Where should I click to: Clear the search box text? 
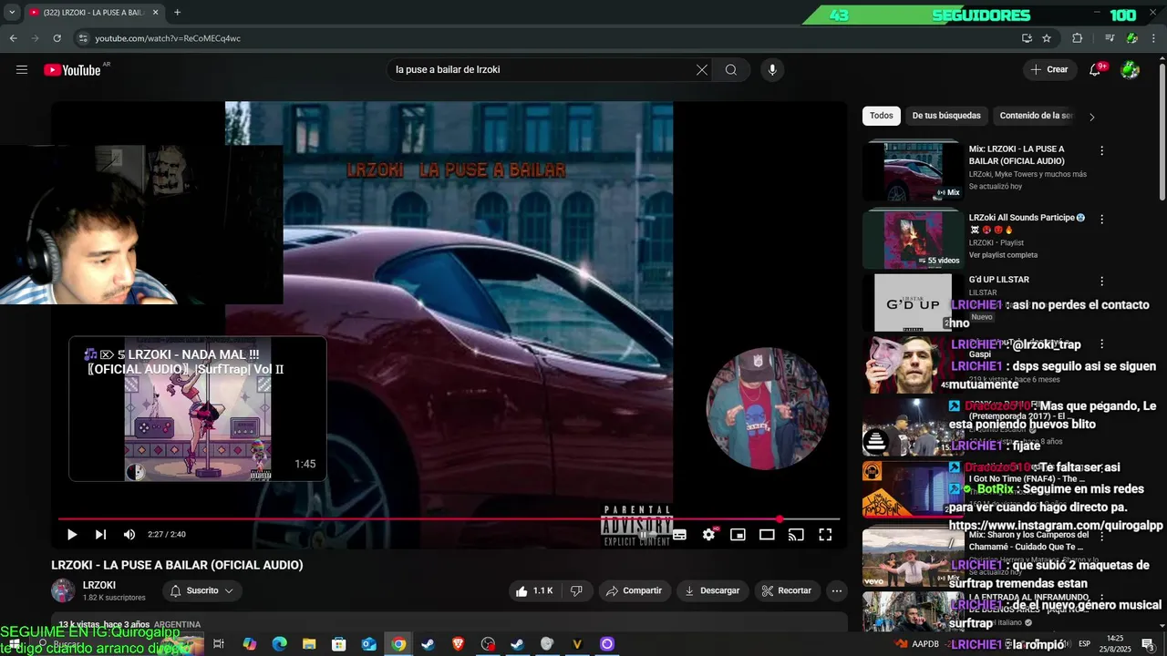(x=702, y=69)
